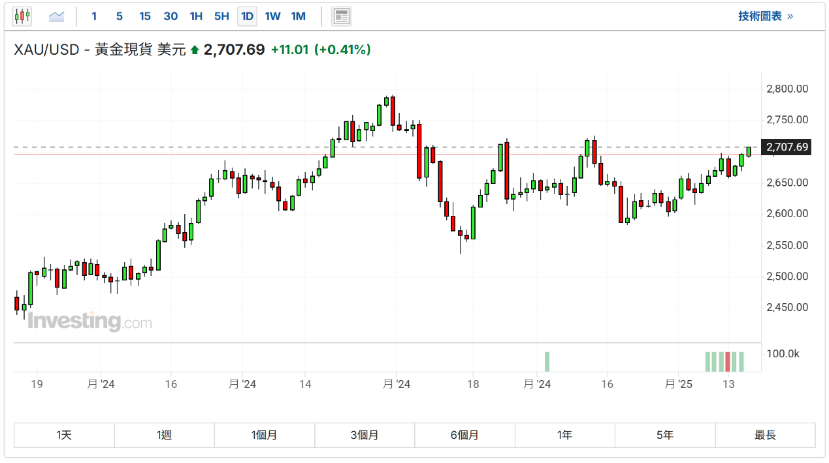The width and height of the screenshot is (829, 463).
Task: Open the 技術圖表 link
Action: (765, 16)
